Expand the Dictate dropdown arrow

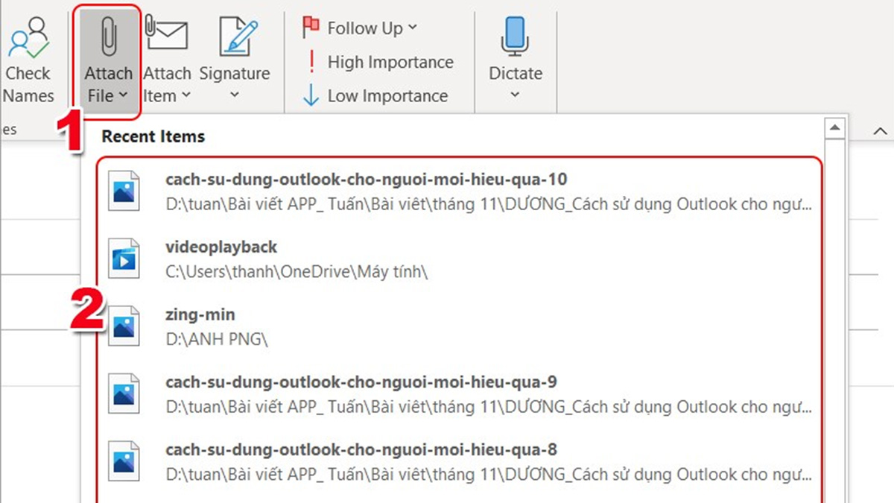pos(515,95)
